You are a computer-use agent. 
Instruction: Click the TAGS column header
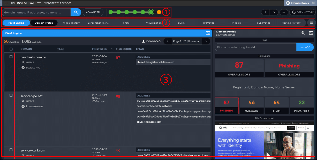pos(61,49)
